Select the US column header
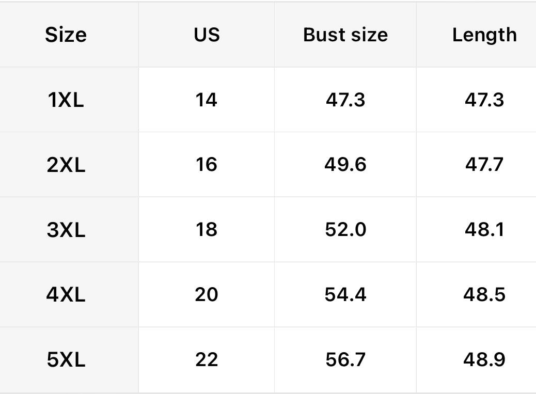536x394 pixels. [207, 35]
